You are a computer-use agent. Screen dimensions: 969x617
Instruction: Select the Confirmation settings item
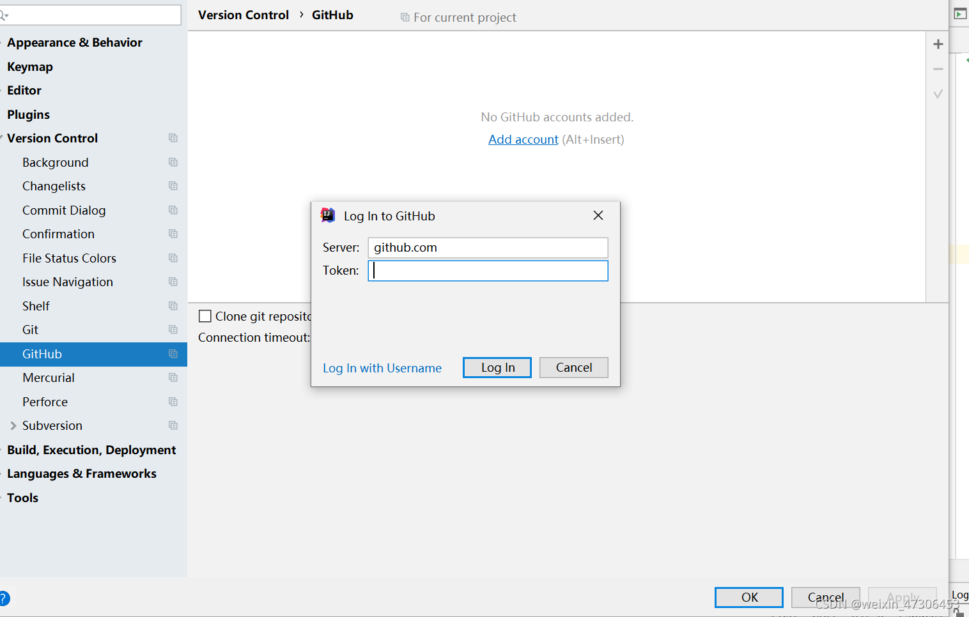tap(58, 234)
